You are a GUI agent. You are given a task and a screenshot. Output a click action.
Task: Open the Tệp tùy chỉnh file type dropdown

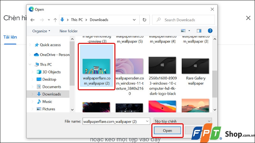click(183, 121)
